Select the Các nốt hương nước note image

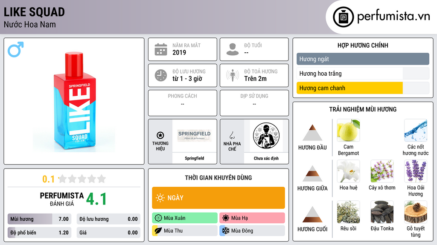[416, 130]
